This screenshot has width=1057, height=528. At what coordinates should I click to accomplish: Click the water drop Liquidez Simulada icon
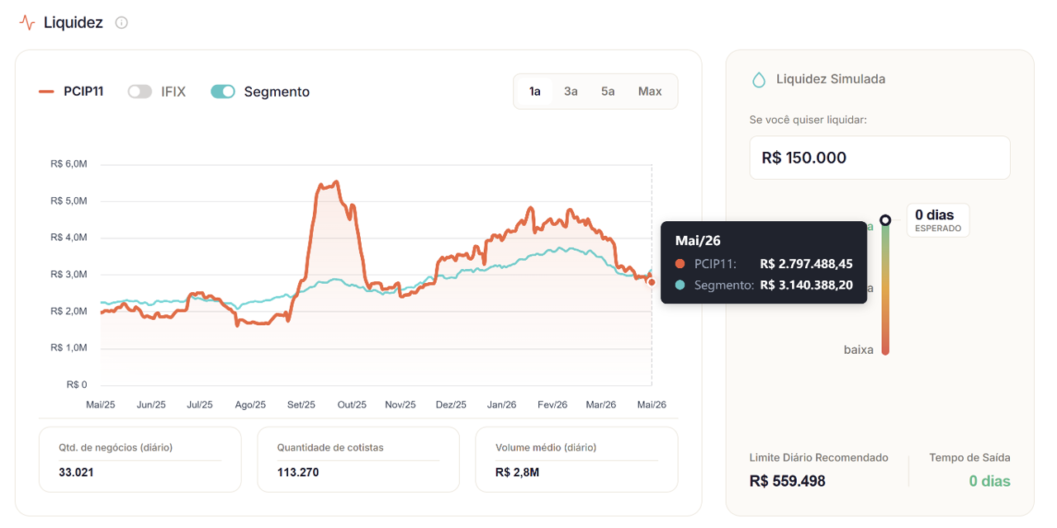pyautogui.click(x=759, y=79)
